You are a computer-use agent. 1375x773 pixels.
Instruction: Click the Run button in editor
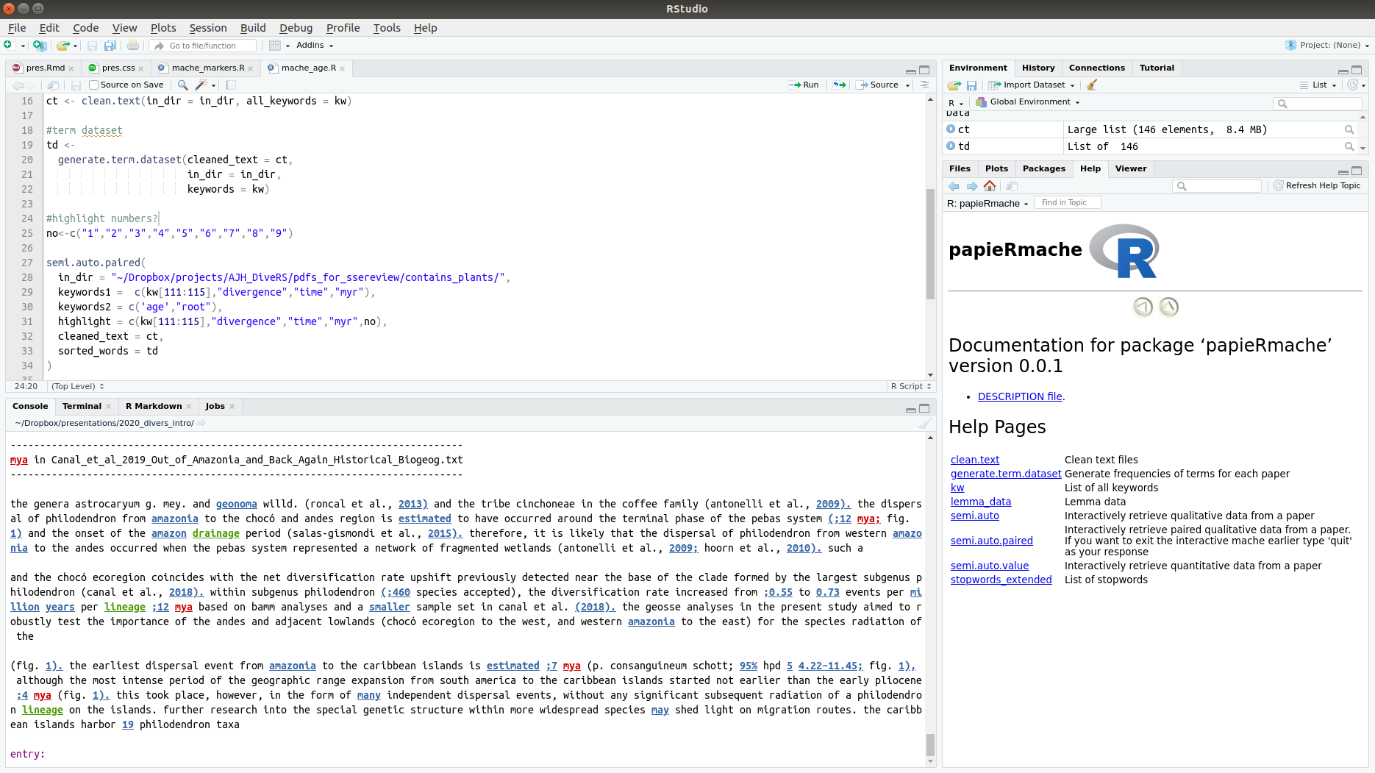(804, 85)
